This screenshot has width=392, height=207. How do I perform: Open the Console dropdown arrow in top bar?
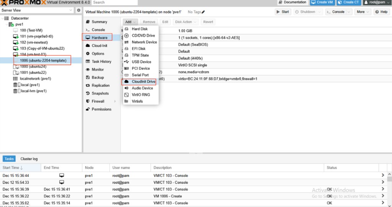pos(349,12)
